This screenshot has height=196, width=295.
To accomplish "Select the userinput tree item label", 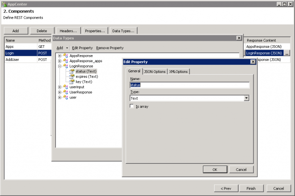I will click(x=77, y=87).
